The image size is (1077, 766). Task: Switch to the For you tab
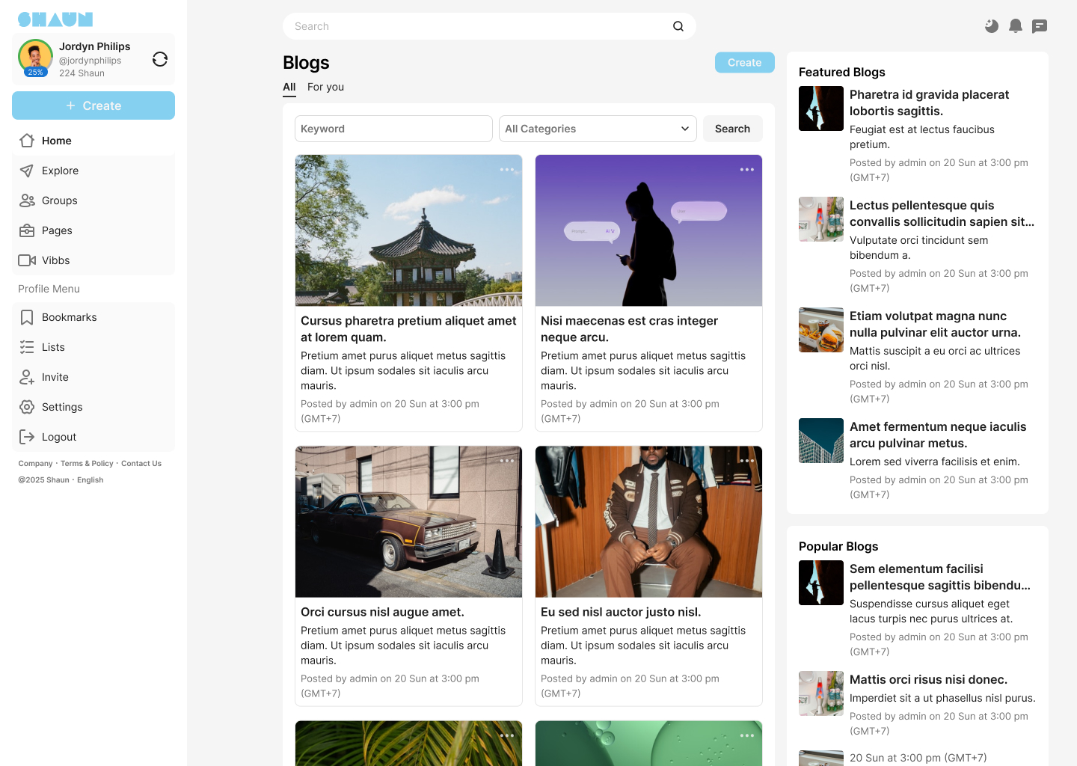[x=325, y=87]
